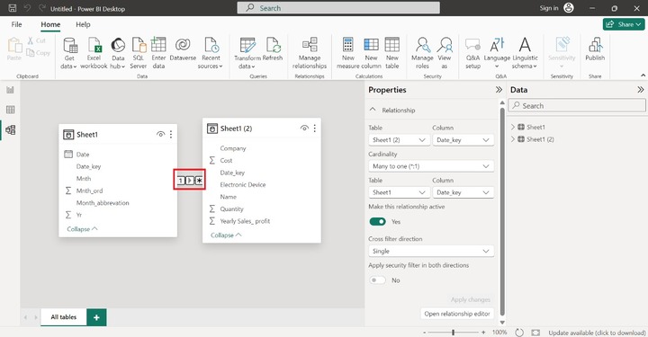Toggle visibility of Sheet1 (2) table
Image resolution: width=648 pixels, height=337 pixels.
tap(304, 129)
